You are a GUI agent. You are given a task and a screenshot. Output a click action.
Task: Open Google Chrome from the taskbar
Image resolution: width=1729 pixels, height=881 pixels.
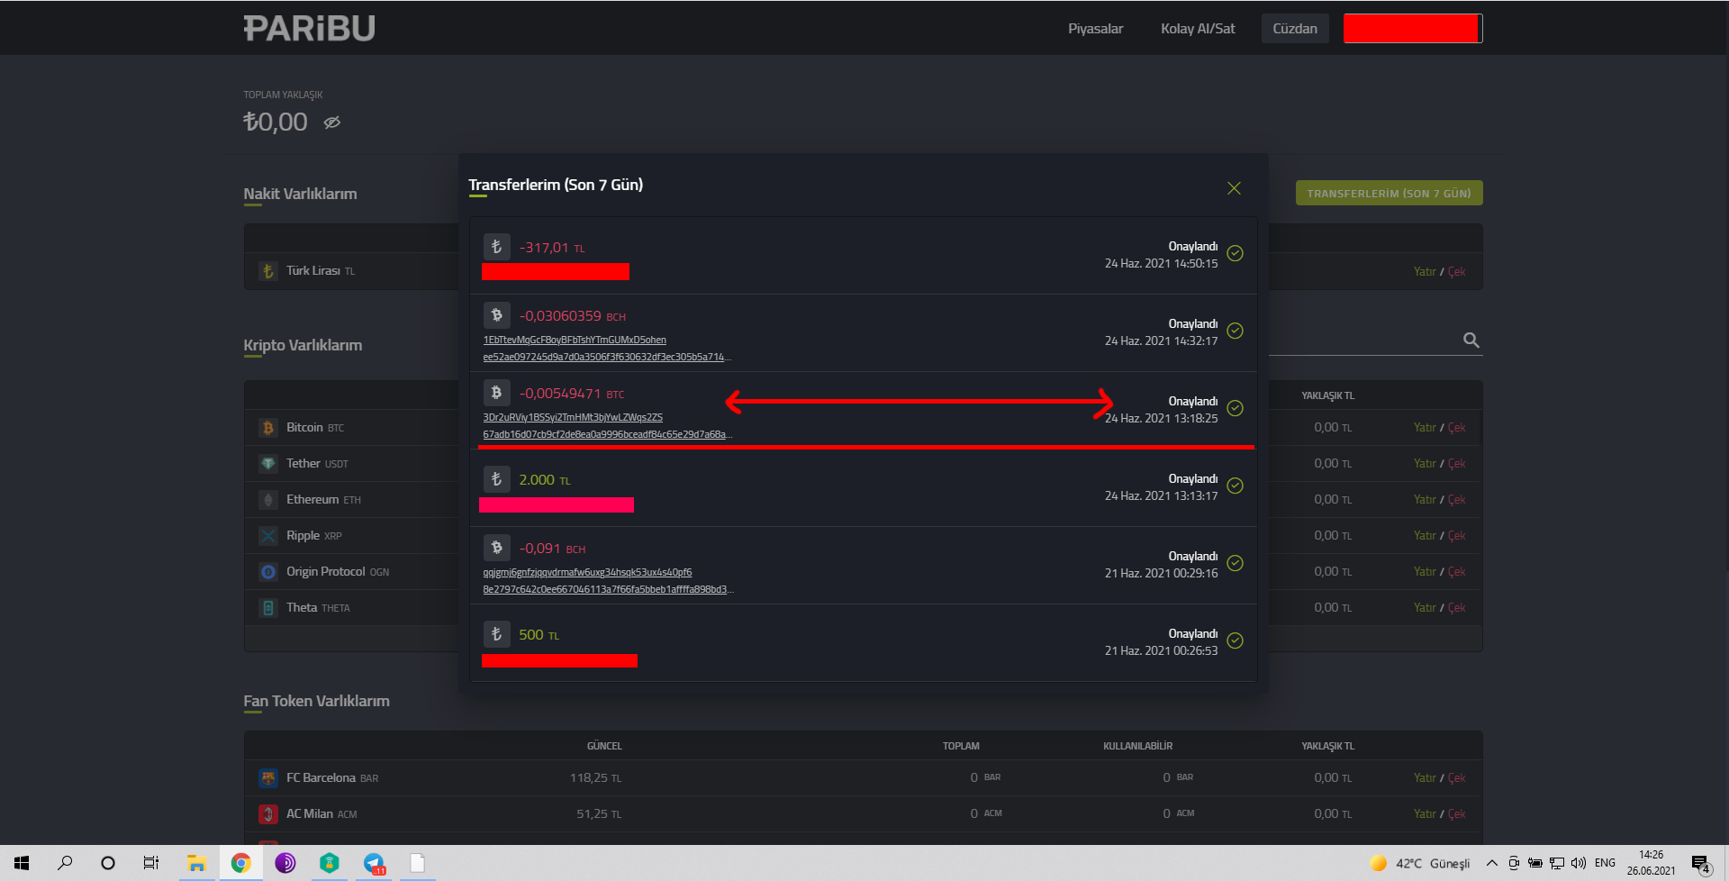pyautogui.click(x=240, y=863)
